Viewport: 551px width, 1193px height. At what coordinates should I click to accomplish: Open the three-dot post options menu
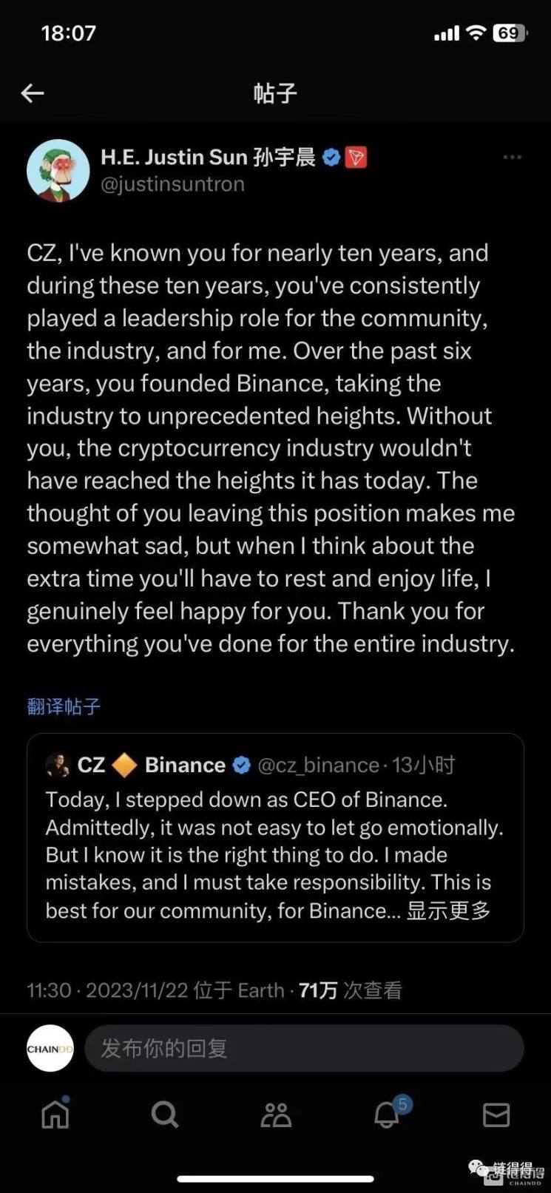[512, 158]
